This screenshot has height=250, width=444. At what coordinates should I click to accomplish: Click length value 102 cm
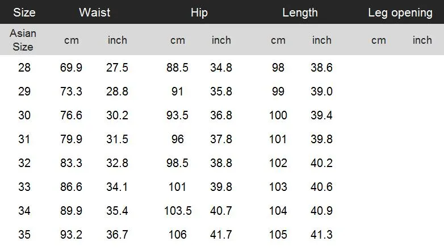[x=278, y=163]
